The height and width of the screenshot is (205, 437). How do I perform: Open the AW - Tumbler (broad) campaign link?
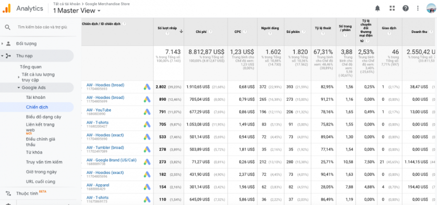click(x=105, y=147)
